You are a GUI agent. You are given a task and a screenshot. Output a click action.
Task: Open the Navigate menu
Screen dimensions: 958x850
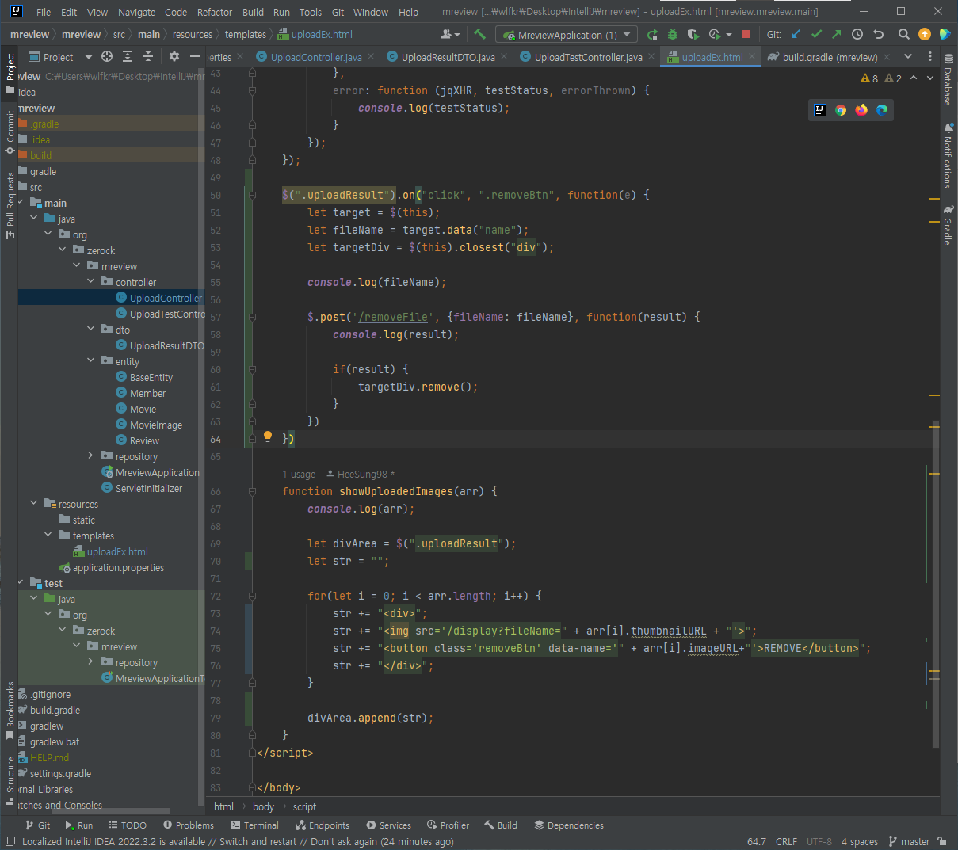pos(136,12)
